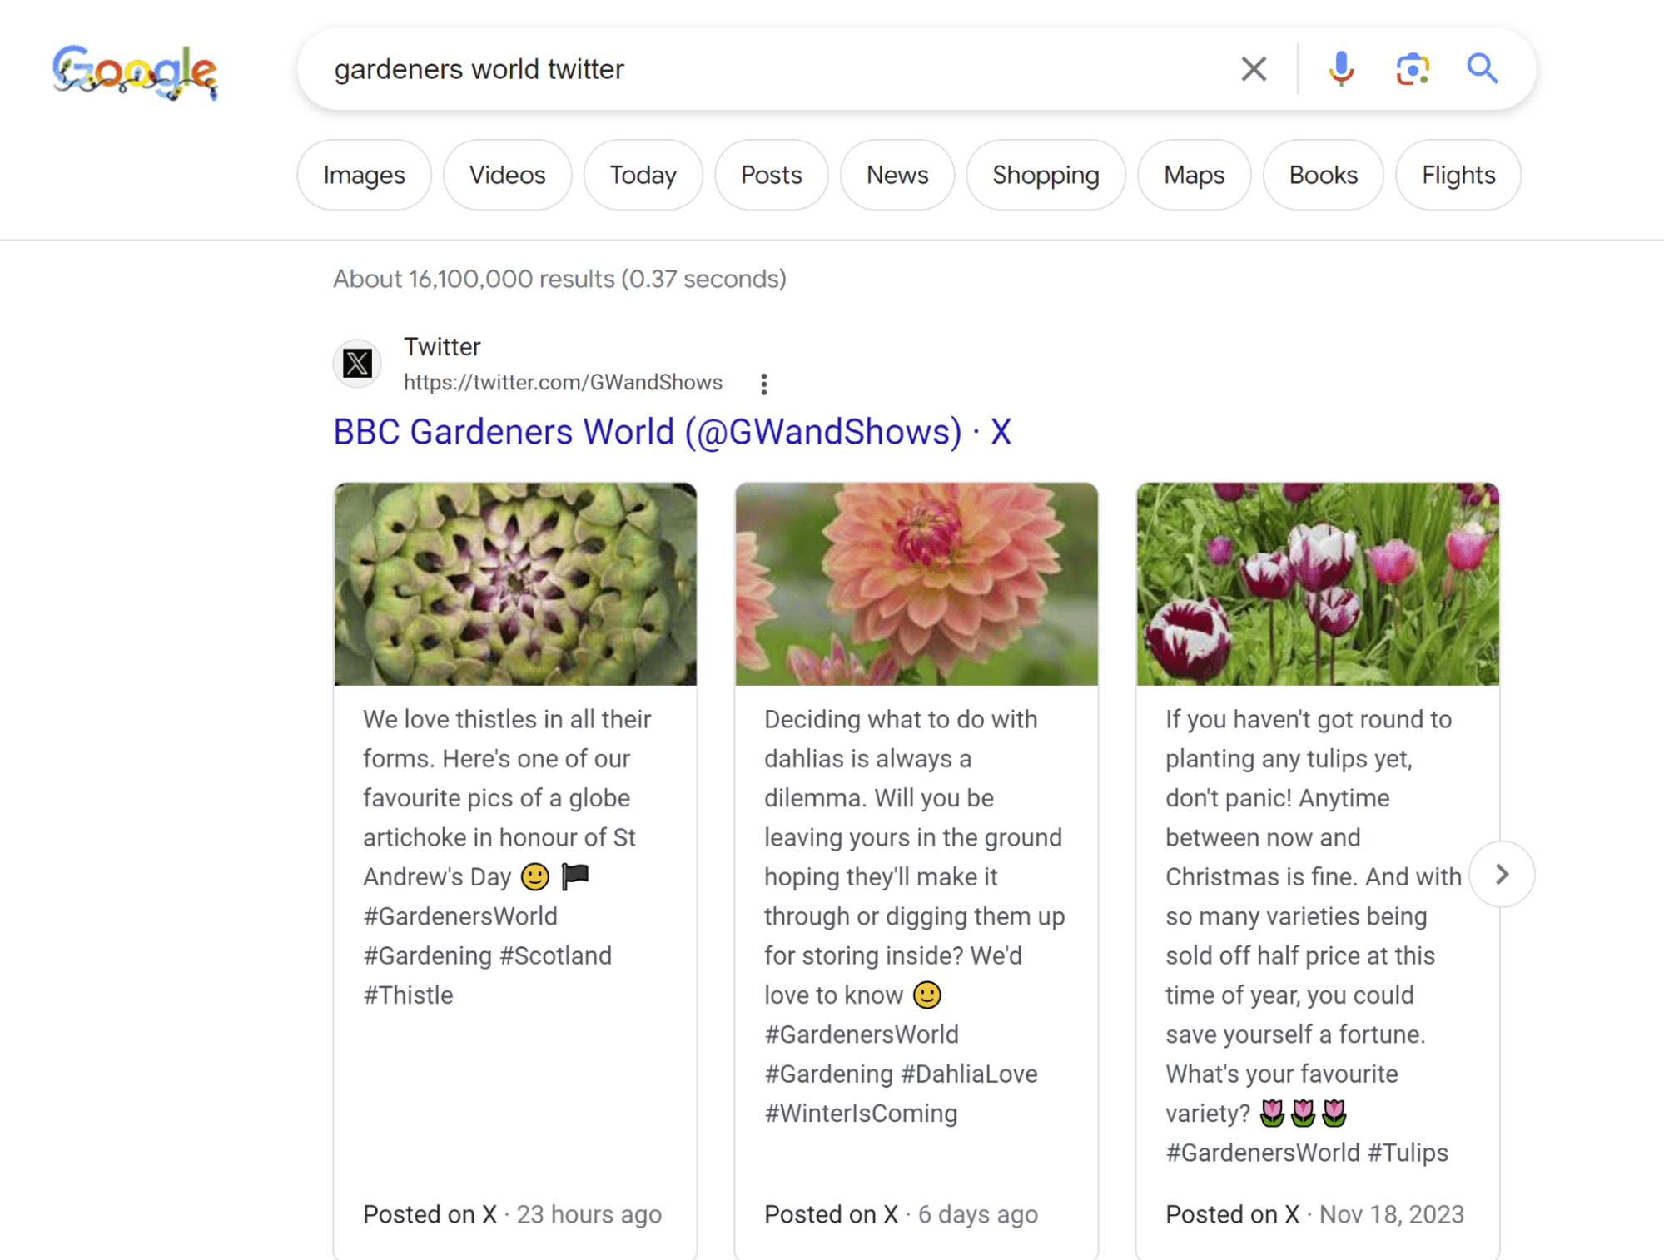Image resolution: width=1664 pixels, height=1260 pixels.
Task: Click the twitter.com/GWandShows URL text
Action: coord(563,383)
